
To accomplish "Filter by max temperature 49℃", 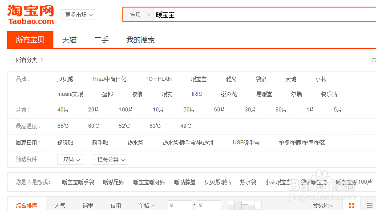I will [x=186, y=126].
